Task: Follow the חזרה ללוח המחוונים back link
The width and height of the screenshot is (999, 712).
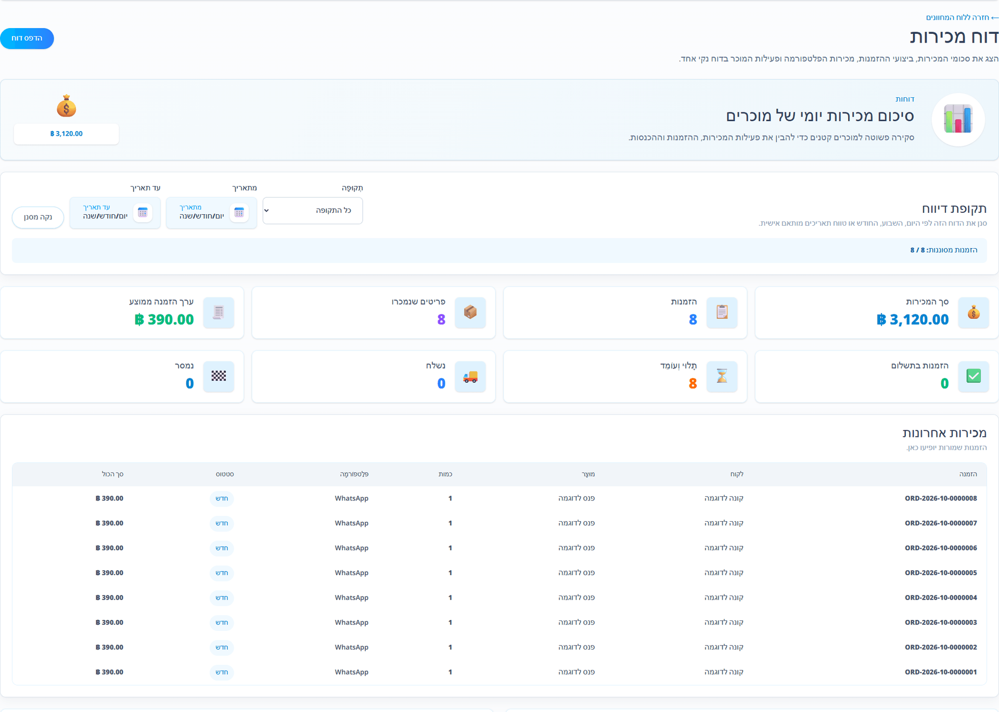Action: 962,17
